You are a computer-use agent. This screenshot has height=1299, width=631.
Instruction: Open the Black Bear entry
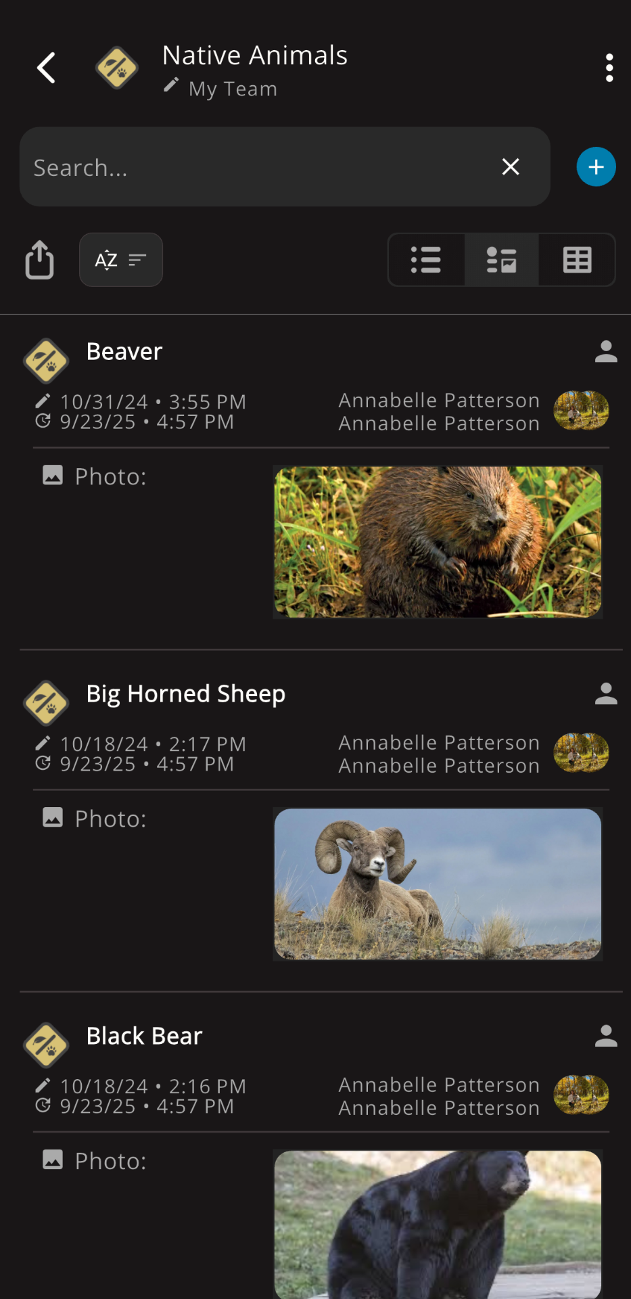145,1036
